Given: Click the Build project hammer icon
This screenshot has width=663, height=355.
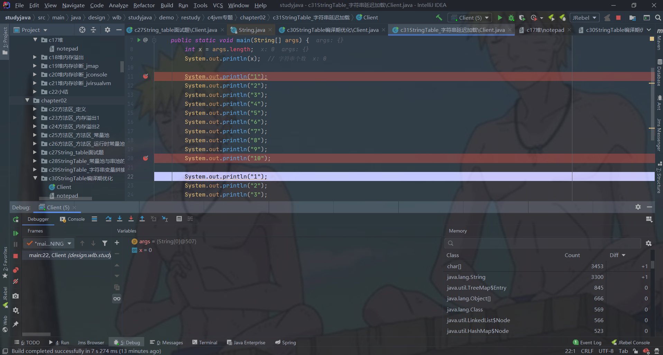Looking at the screenshot, I should (439, 18).
